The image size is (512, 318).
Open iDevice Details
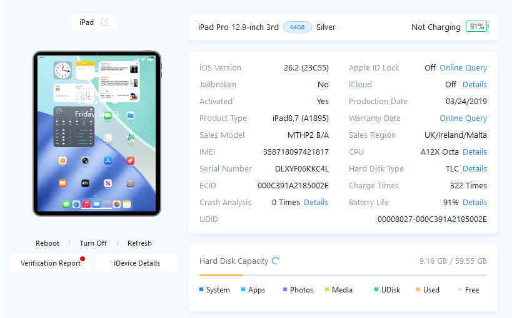pos(137,263)
